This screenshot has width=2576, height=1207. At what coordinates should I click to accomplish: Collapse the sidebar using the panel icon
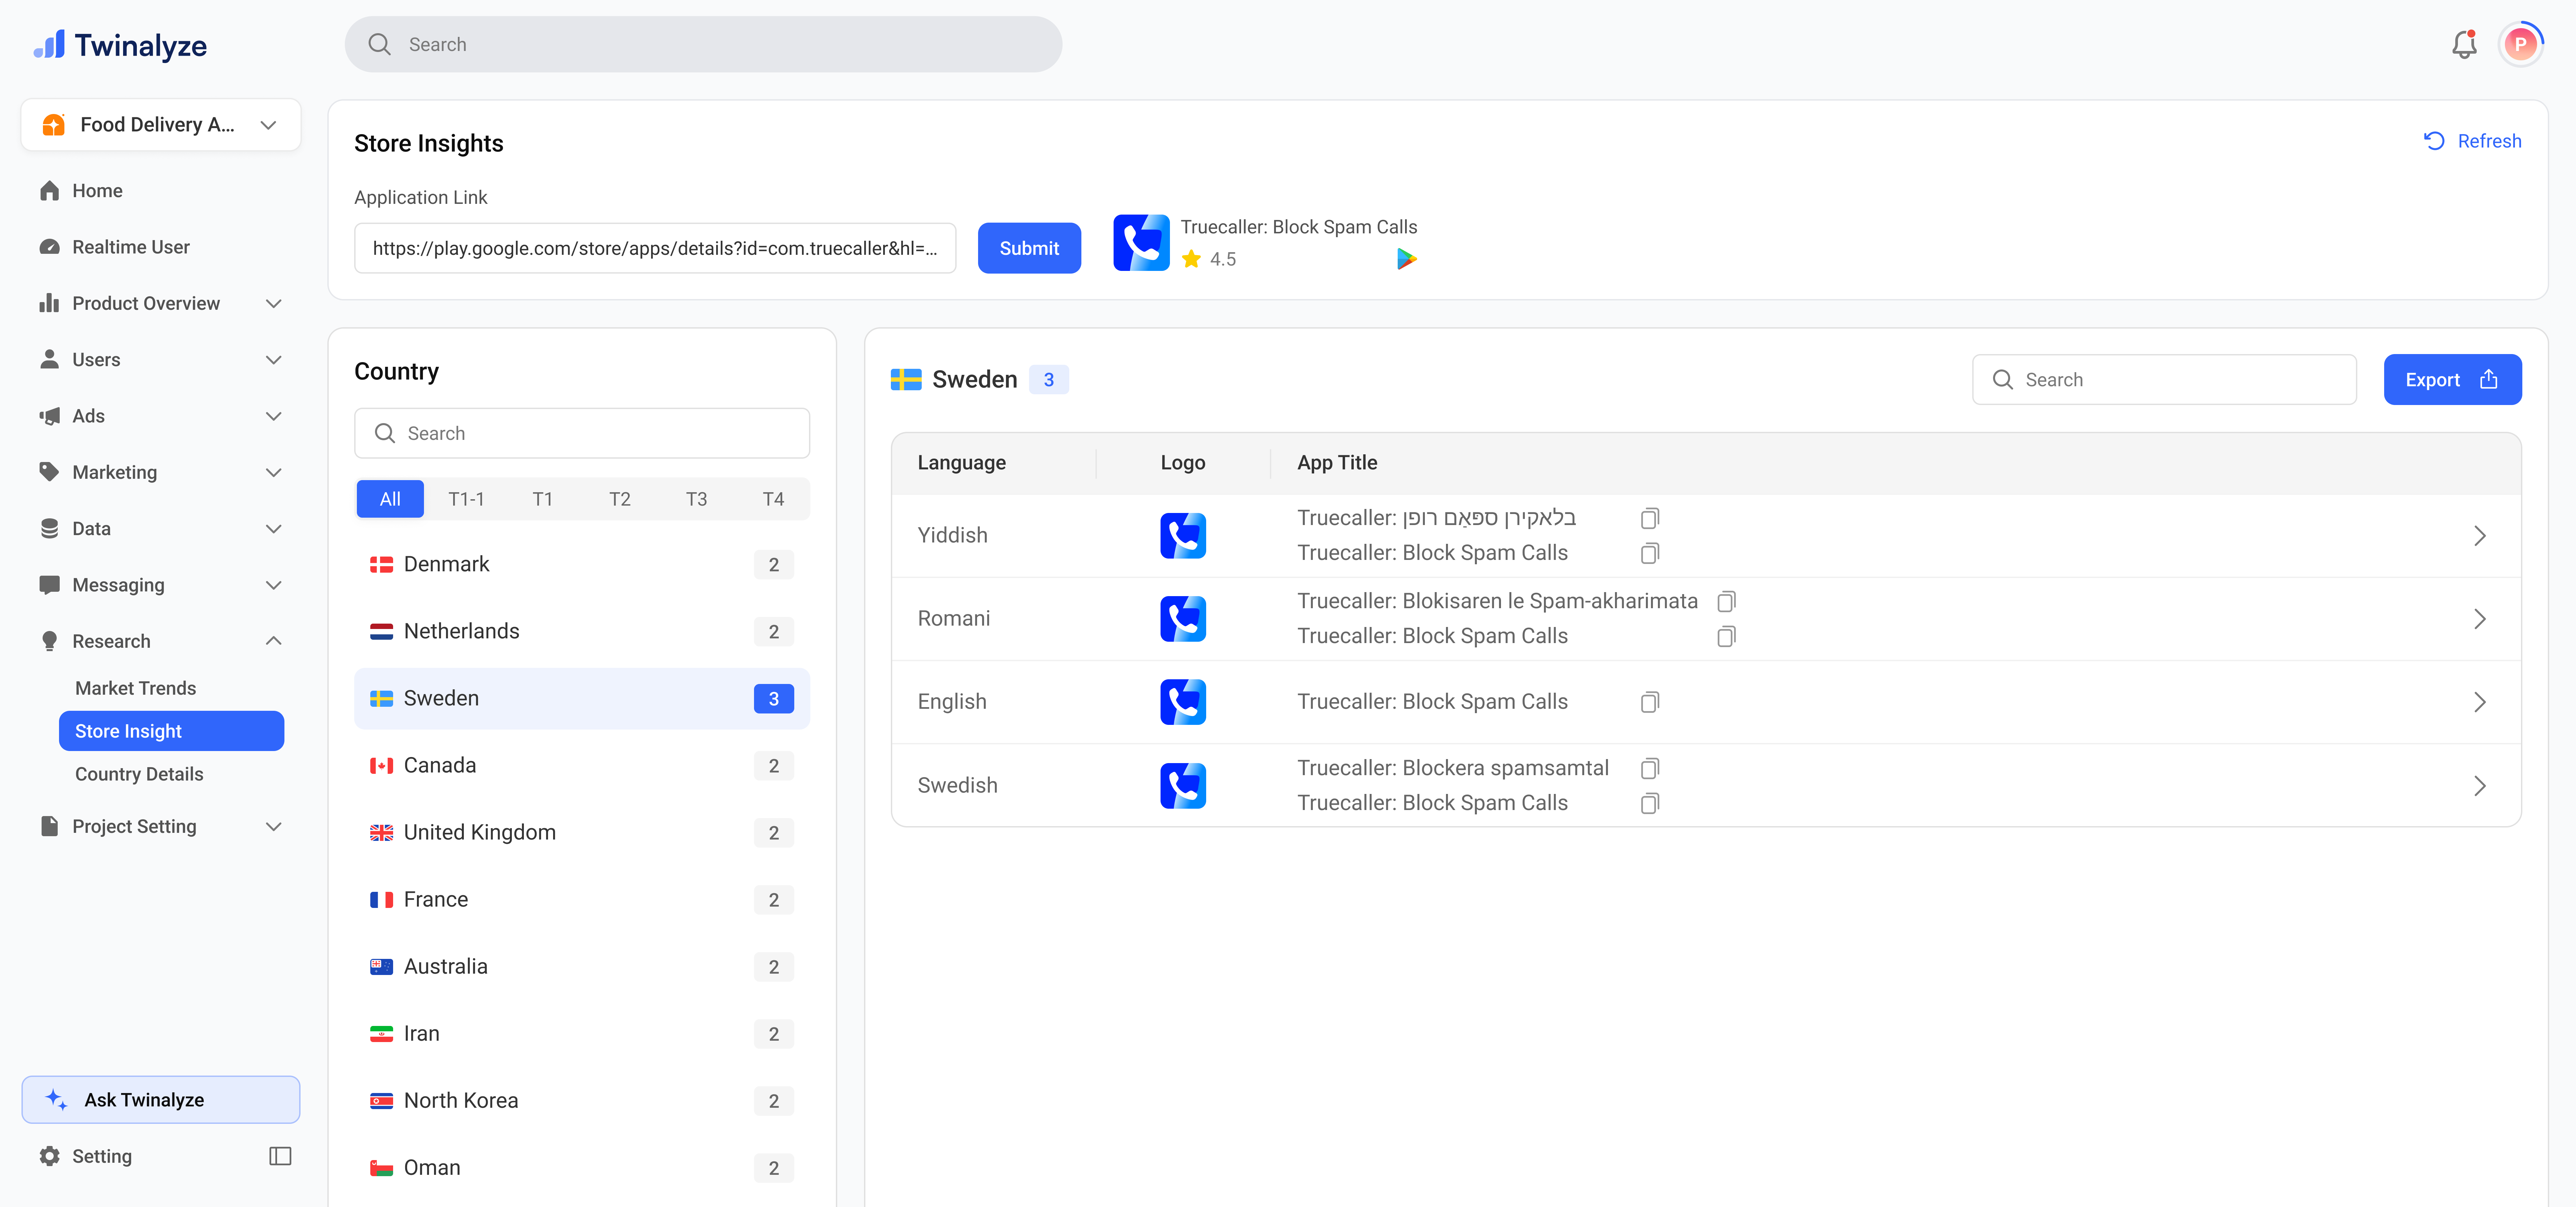280,1156
